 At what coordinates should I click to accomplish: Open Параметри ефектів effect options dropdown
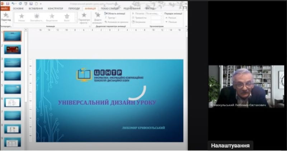pyautogui.click(x=84, y=18)
